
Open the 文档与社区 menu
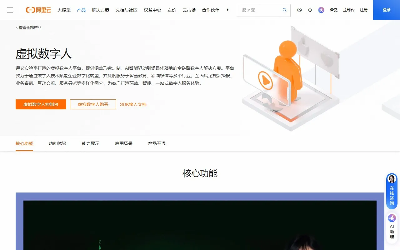[126, 10]
